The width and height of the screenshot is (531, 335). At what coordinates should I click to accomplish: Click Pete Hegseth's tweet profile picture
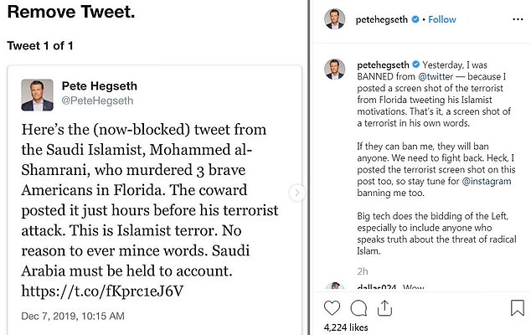click(39, 95)
